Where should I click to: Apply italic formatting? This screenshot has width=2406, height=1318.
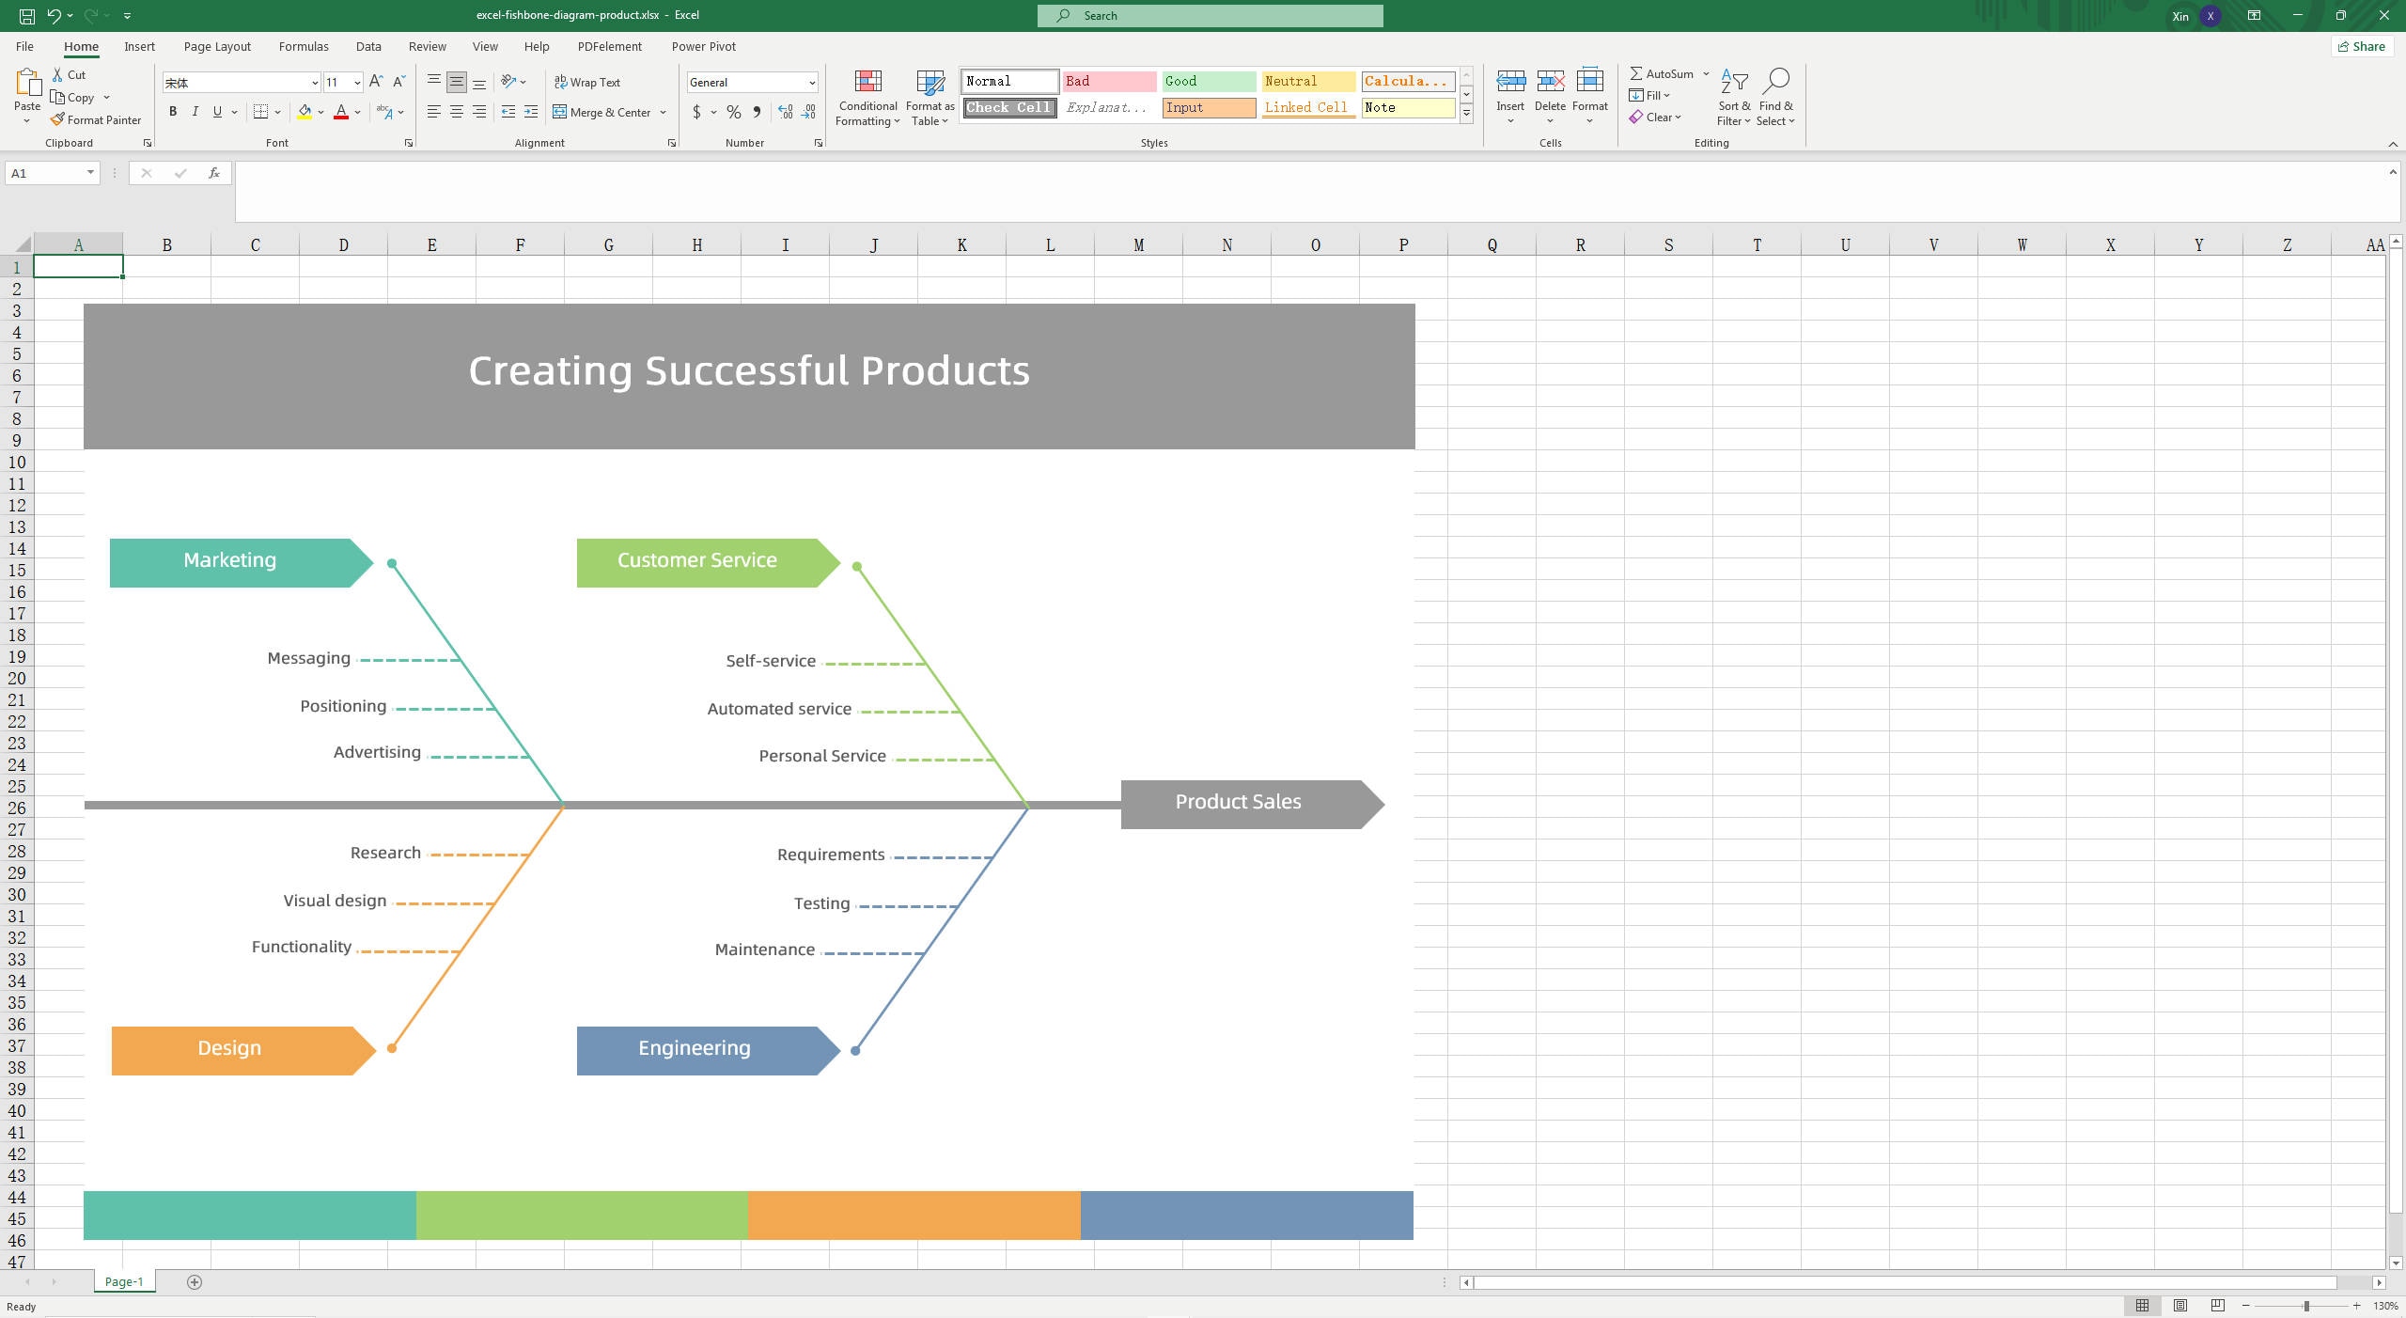click(195, 112)
